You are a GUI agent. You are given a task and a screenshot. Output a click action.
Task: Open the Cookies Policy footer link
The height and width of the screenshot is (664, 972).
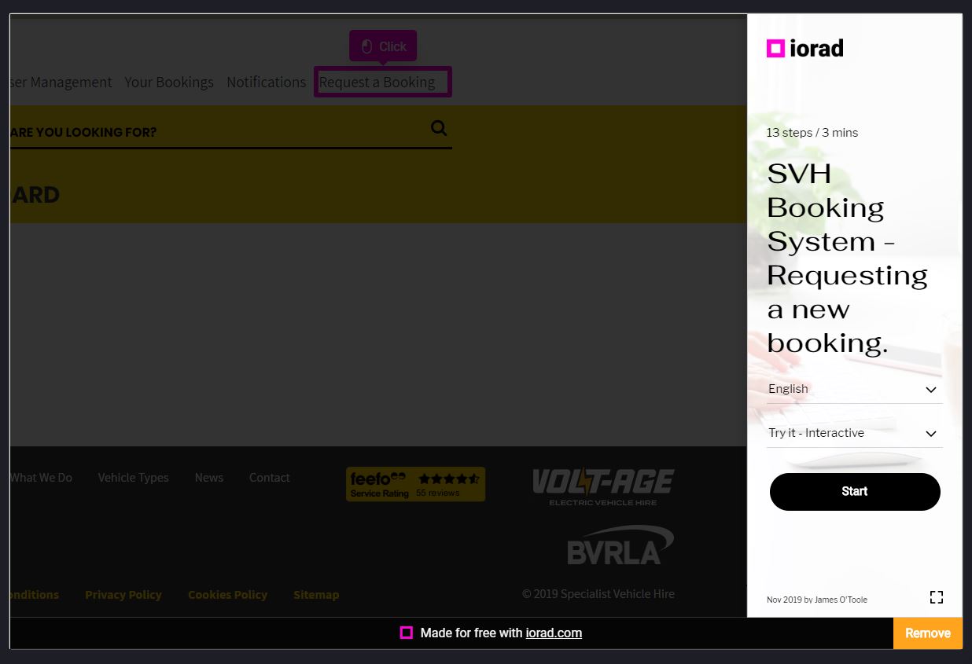pyautogui.click(x=227, y=595)
